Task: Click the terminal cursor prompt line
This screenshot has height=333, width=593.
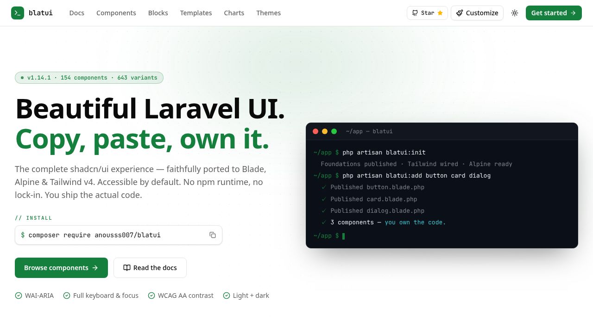Action: (329, 236)
